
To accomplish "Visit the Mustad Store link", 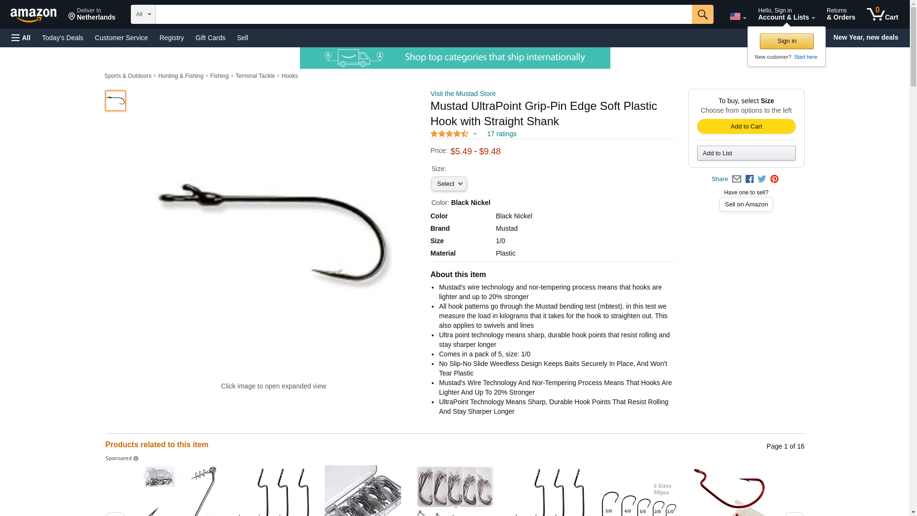I will coord(463,94).
